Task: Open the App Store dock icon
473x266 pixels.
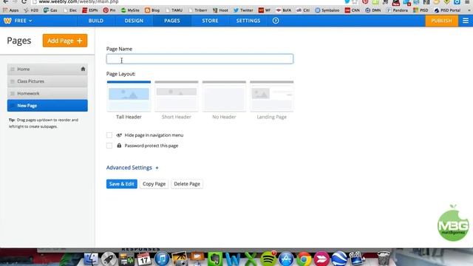Action: click(x=286, y=259)
